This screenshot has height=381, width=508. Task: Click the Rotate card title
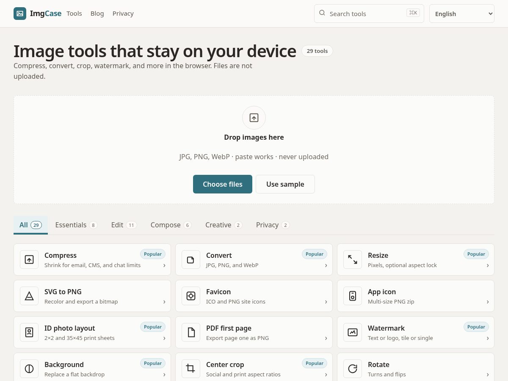pyautogui.click(x=378, y=364)
